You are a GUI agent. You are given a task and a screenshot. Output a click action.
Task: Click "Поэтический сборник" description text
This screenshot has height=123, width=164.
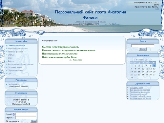pyautogui.click(x=18, y=87)
